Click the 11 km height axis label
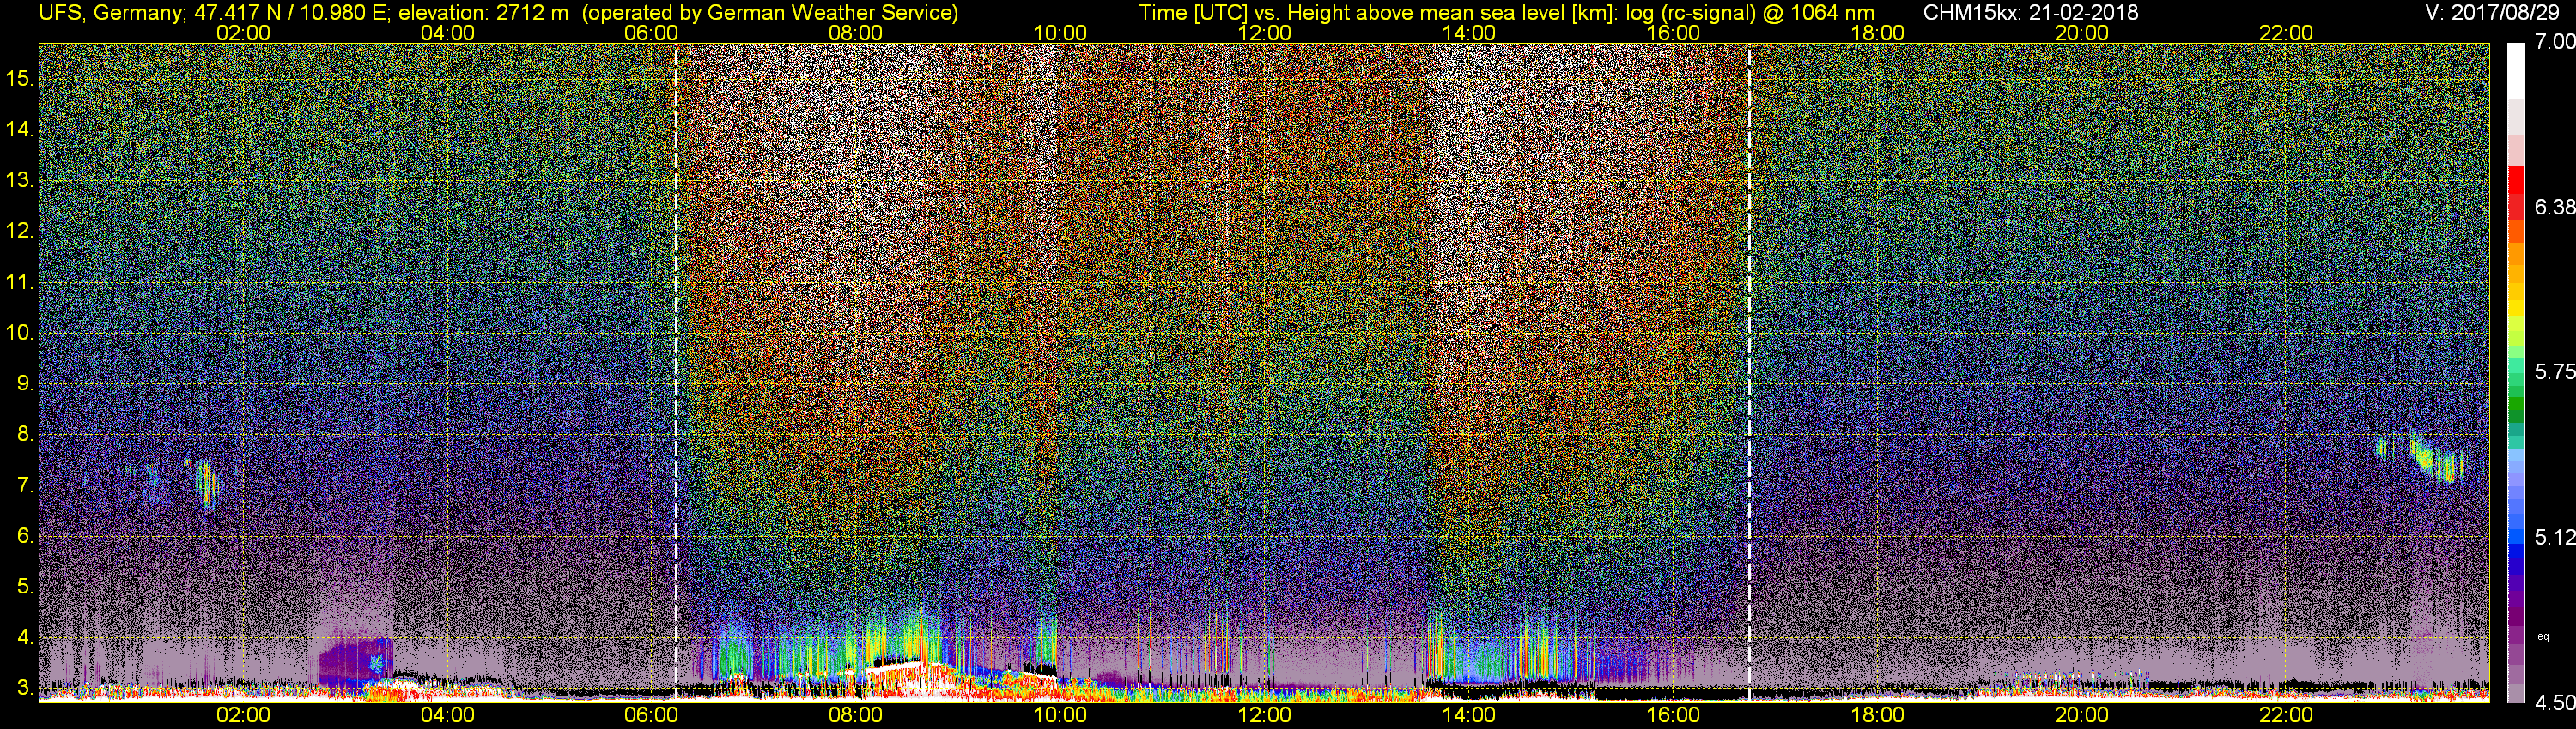Image resolution: width=2576 pixels, height=729 pixels. coord(20,281)
